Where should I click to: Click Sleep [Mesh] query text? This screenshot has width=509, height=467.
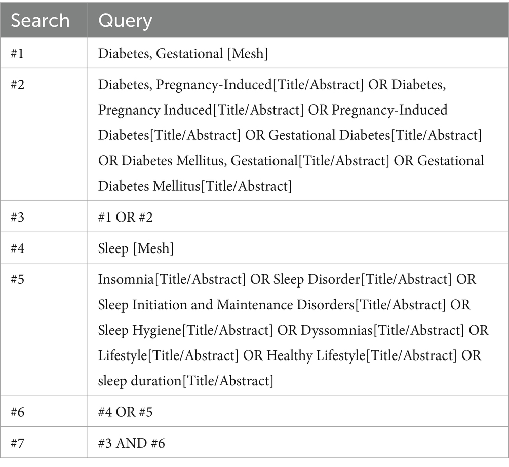coord(136,248)
